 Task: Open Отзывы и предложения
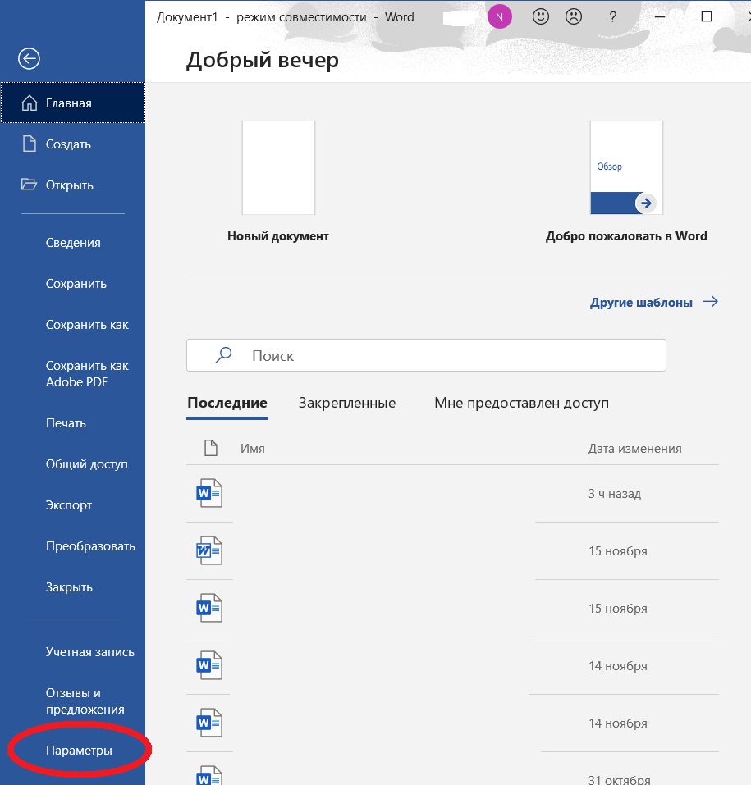85,701
